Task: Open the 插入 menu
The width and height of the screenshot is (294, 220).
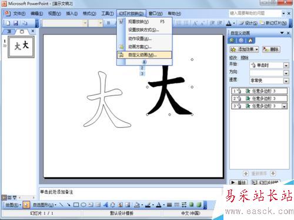Action: coord(72,13)
